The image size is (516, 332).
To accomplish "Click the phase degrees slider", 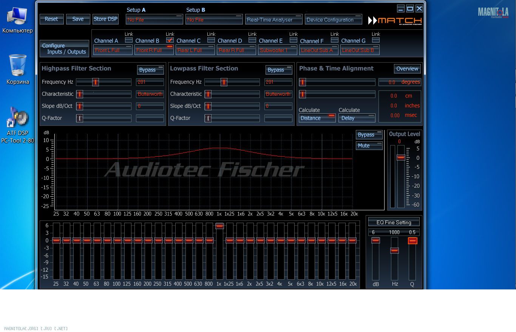I will pos(337,82).
